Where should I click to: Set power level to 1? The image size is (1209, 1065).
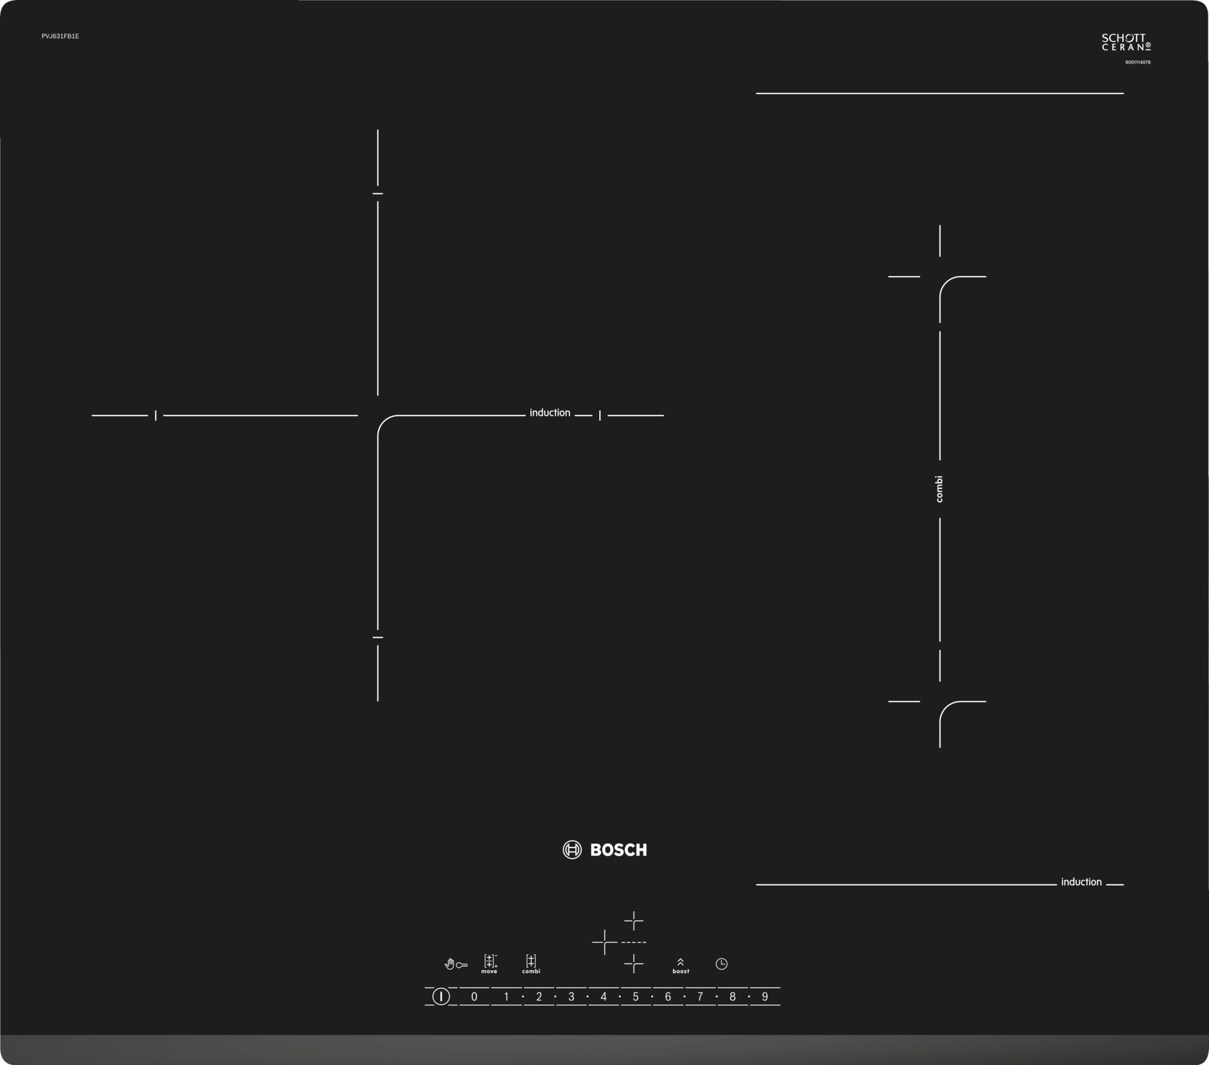(x=507, y=997)
